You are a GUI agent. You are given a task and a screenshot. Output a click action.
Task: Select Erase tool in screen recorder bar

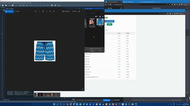coord(56,95)
